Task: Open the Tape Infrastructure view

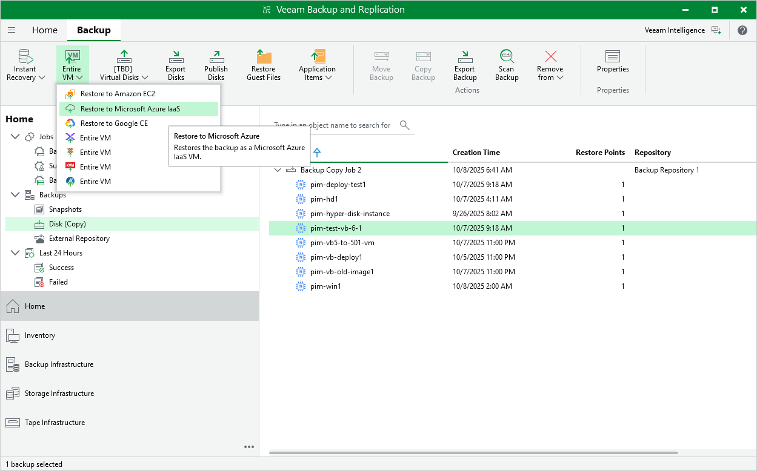Action: click(x=130, y=423)
